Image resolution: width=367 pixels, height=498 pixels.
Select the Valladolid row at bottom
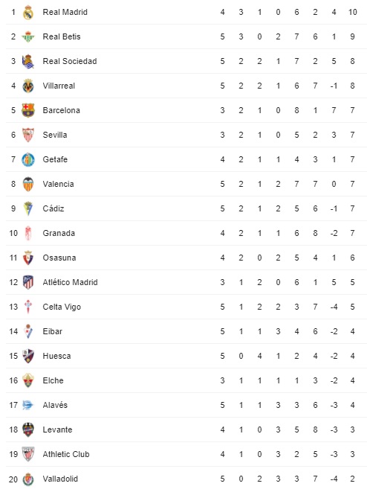pos(186,479)
